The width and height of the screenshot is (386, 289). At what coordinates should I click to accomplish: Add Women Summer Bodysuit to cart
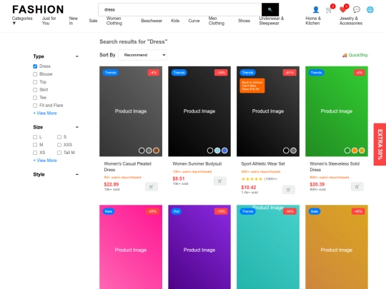click(220, 181)
